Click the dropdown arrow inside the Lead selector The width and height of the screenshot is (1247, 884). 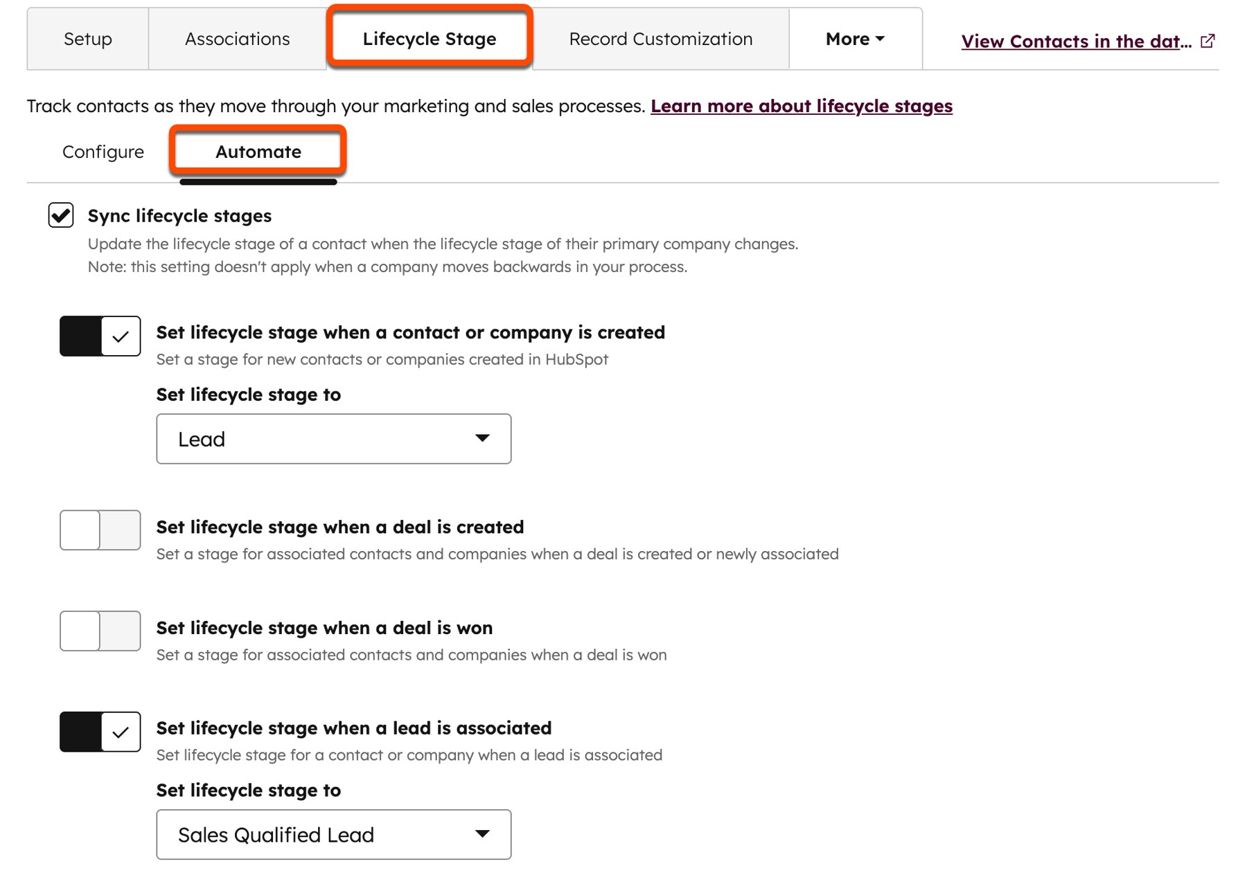click(484, 438)
